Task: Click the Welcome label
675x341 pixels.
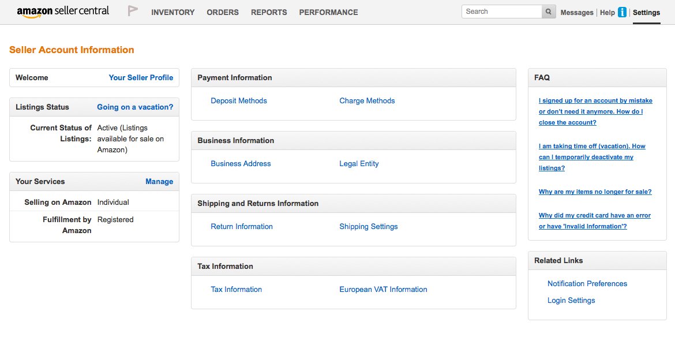Action: tap(32, 77)
